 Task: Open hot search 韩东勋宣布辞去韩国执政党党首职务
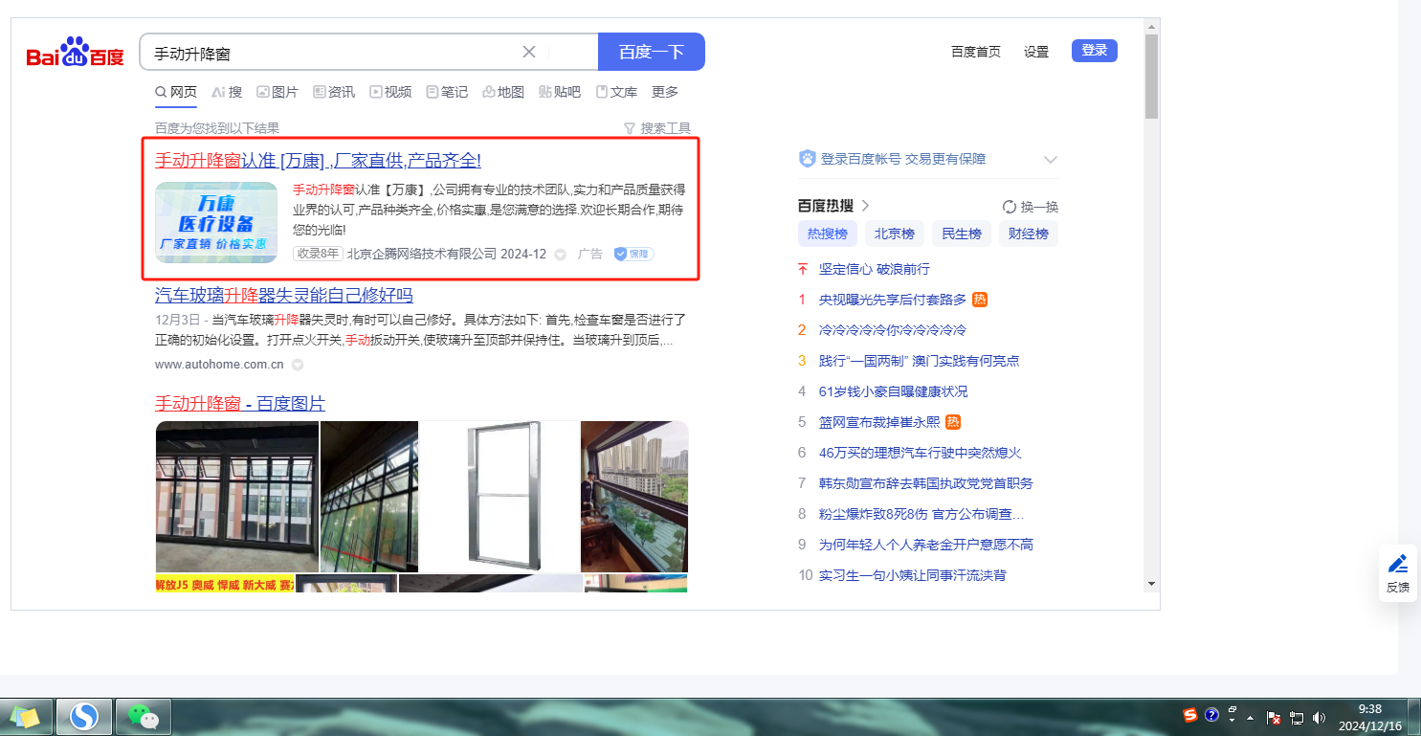click(x=926, y=483)
